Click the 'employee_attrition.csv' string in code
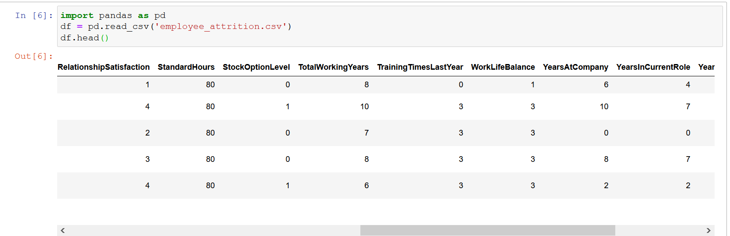 pos(221,26)
